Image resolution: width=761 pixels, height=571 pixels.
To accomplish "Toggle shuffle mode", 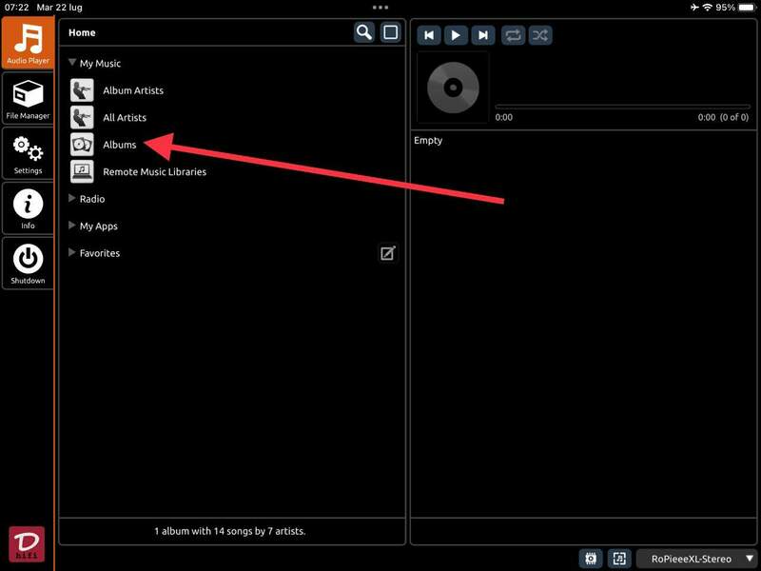I will click(539, 35).
